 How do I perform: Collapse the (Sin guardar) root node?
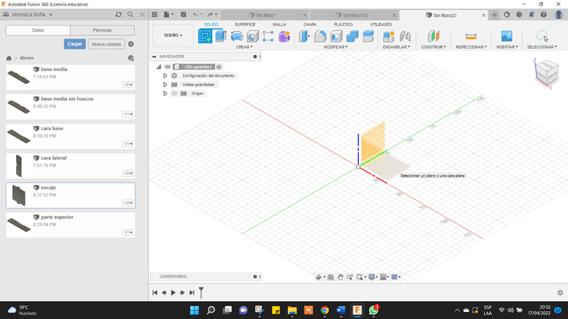click(158, 67)
